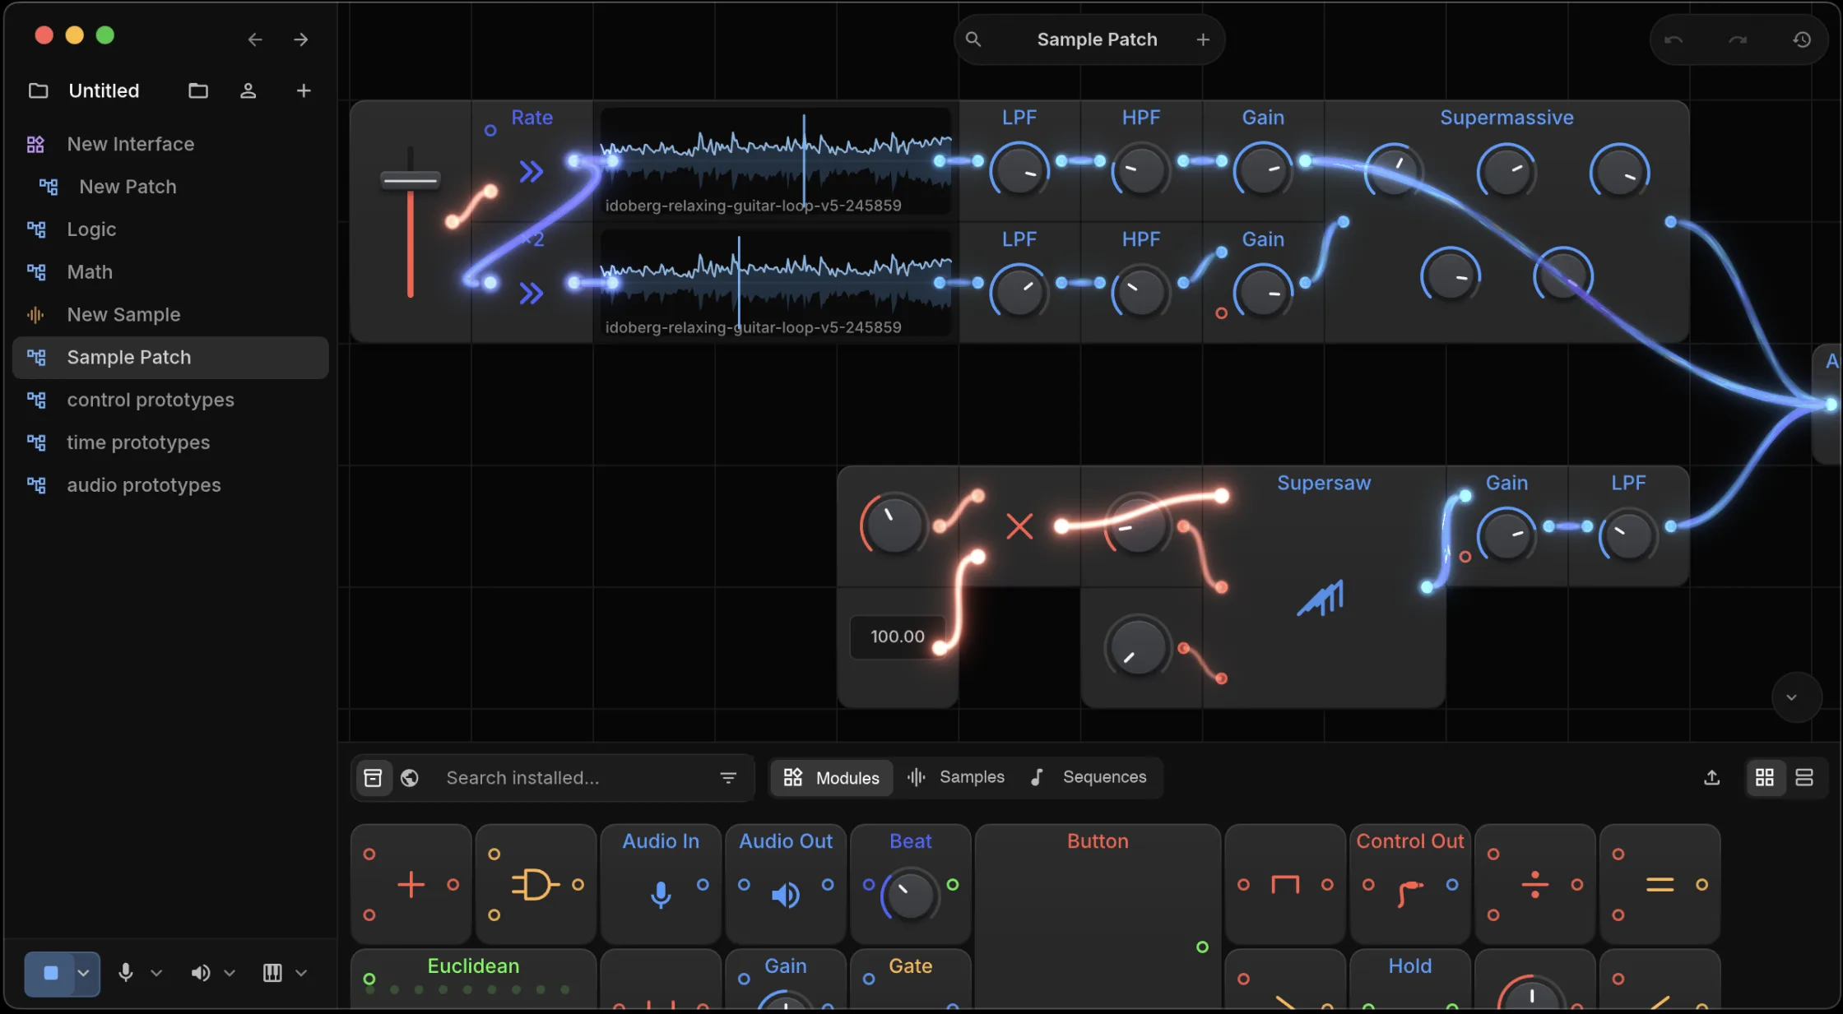Open New Sample in sidebar
The height and width of the screenshot is (1014, 1843).
tap(171, 315)
